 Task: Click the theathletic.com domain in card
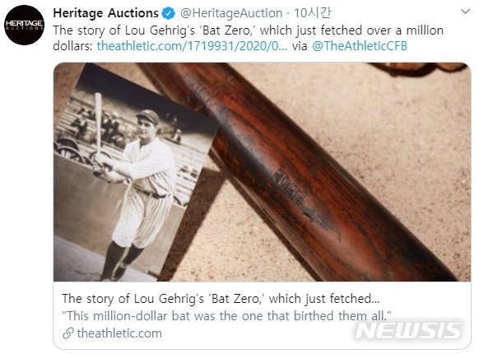click(x=119, y=333)
